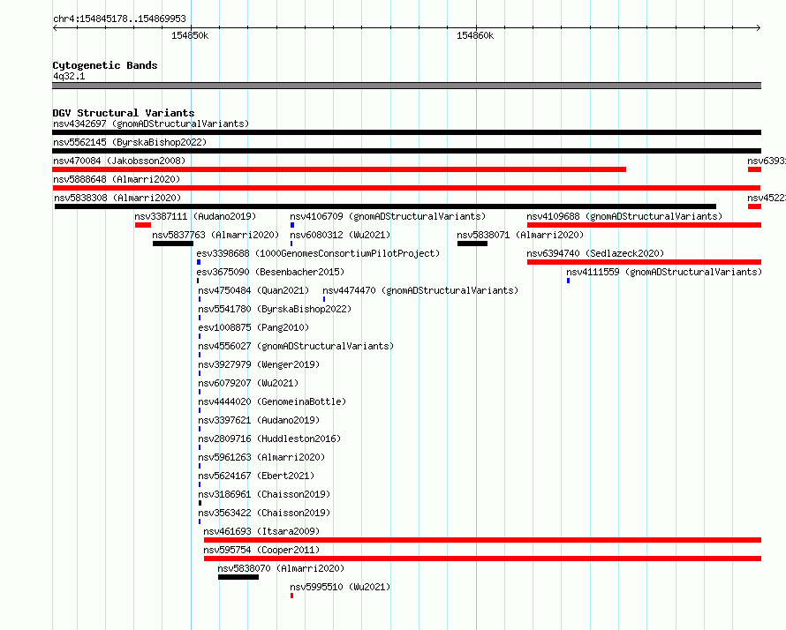786x630 pixels.
Task: Select the nsv6394740 Sedlazeck2020 label
Action: (595, 253)
